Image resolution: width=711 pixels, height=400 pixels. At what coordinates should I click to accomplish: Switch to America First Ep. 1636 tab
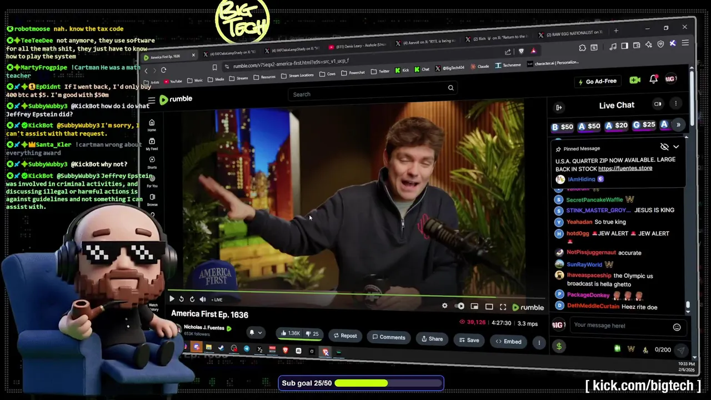pyautogui.click(x=169, y=57)
